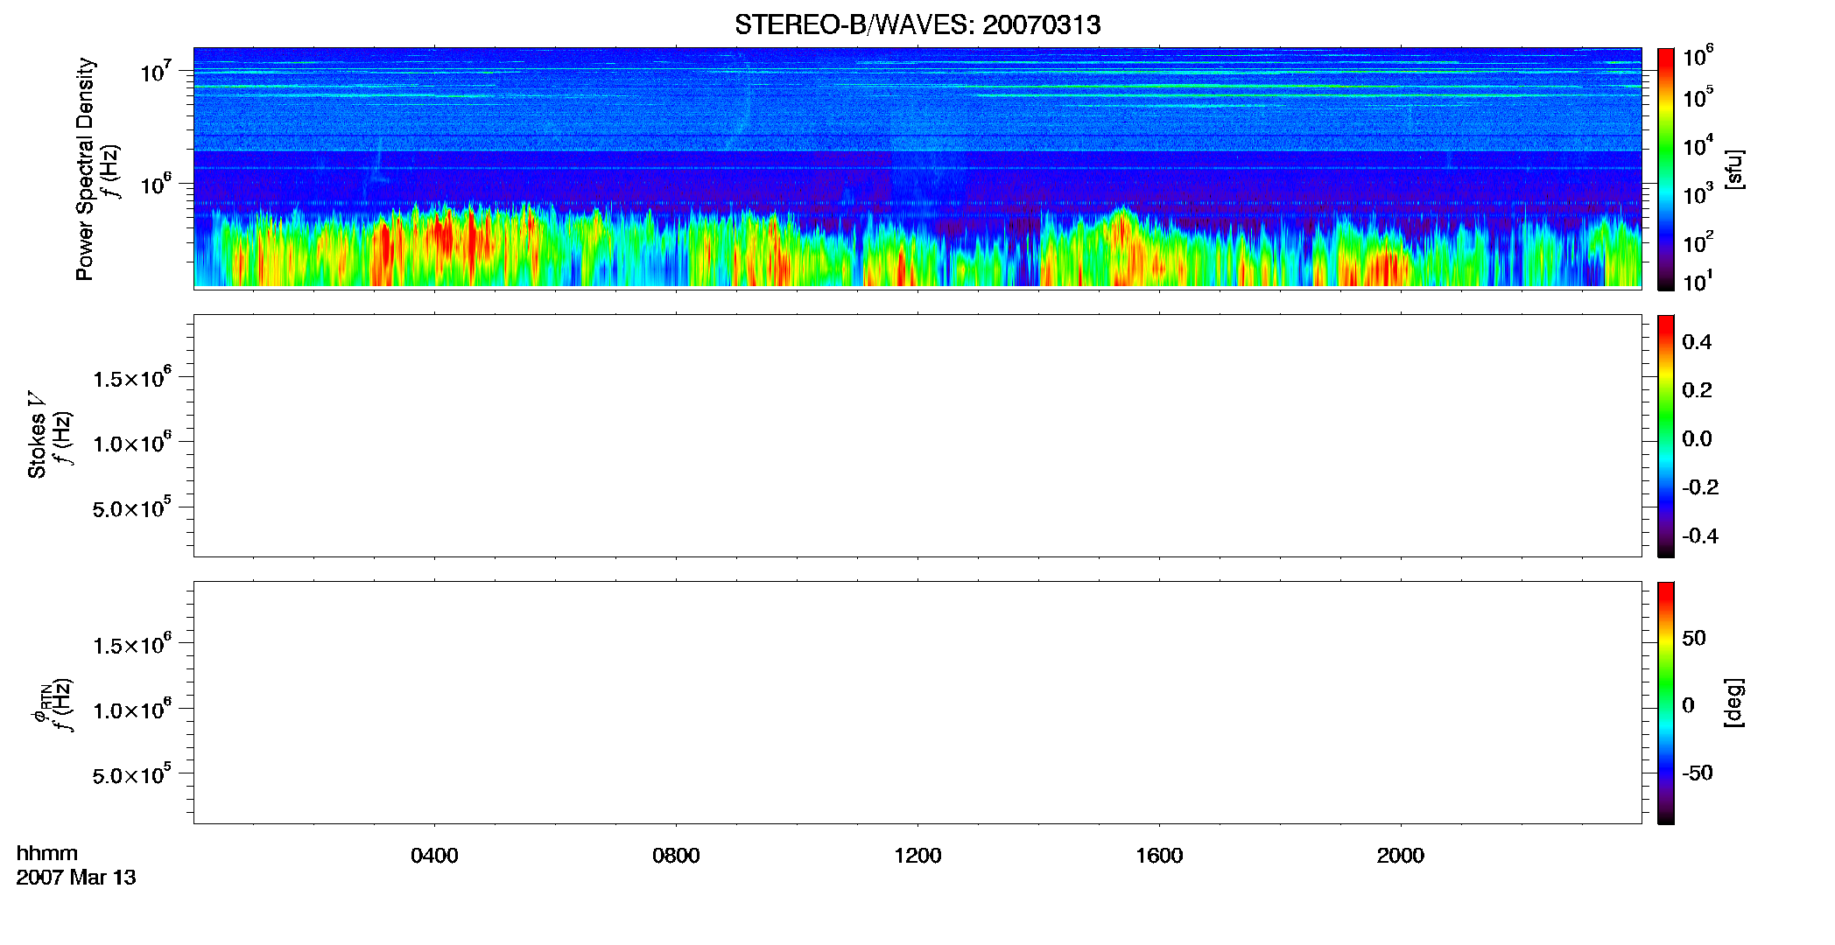Click the empty phi RTN plot panel
This screenshot has width=1835, height=945.
(917, 703)
